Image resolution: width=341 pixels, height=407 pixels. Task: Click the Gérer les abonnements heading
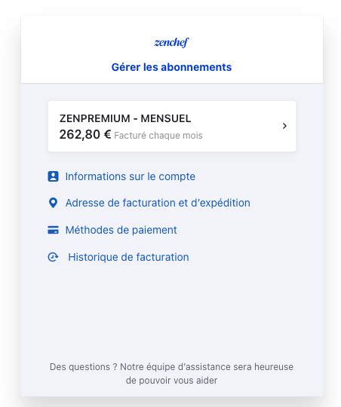coord(171,67)
